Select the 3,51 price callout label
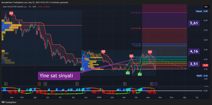The width and height of the screenshot is (212, 105). pos(194,64)
